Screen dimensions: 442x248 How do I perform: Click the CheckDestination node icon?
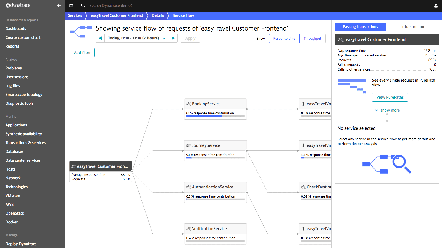(303, 187)
